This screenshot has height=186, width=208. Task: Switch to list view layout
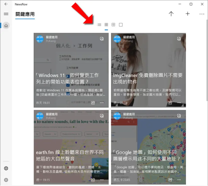pos(99,25)
